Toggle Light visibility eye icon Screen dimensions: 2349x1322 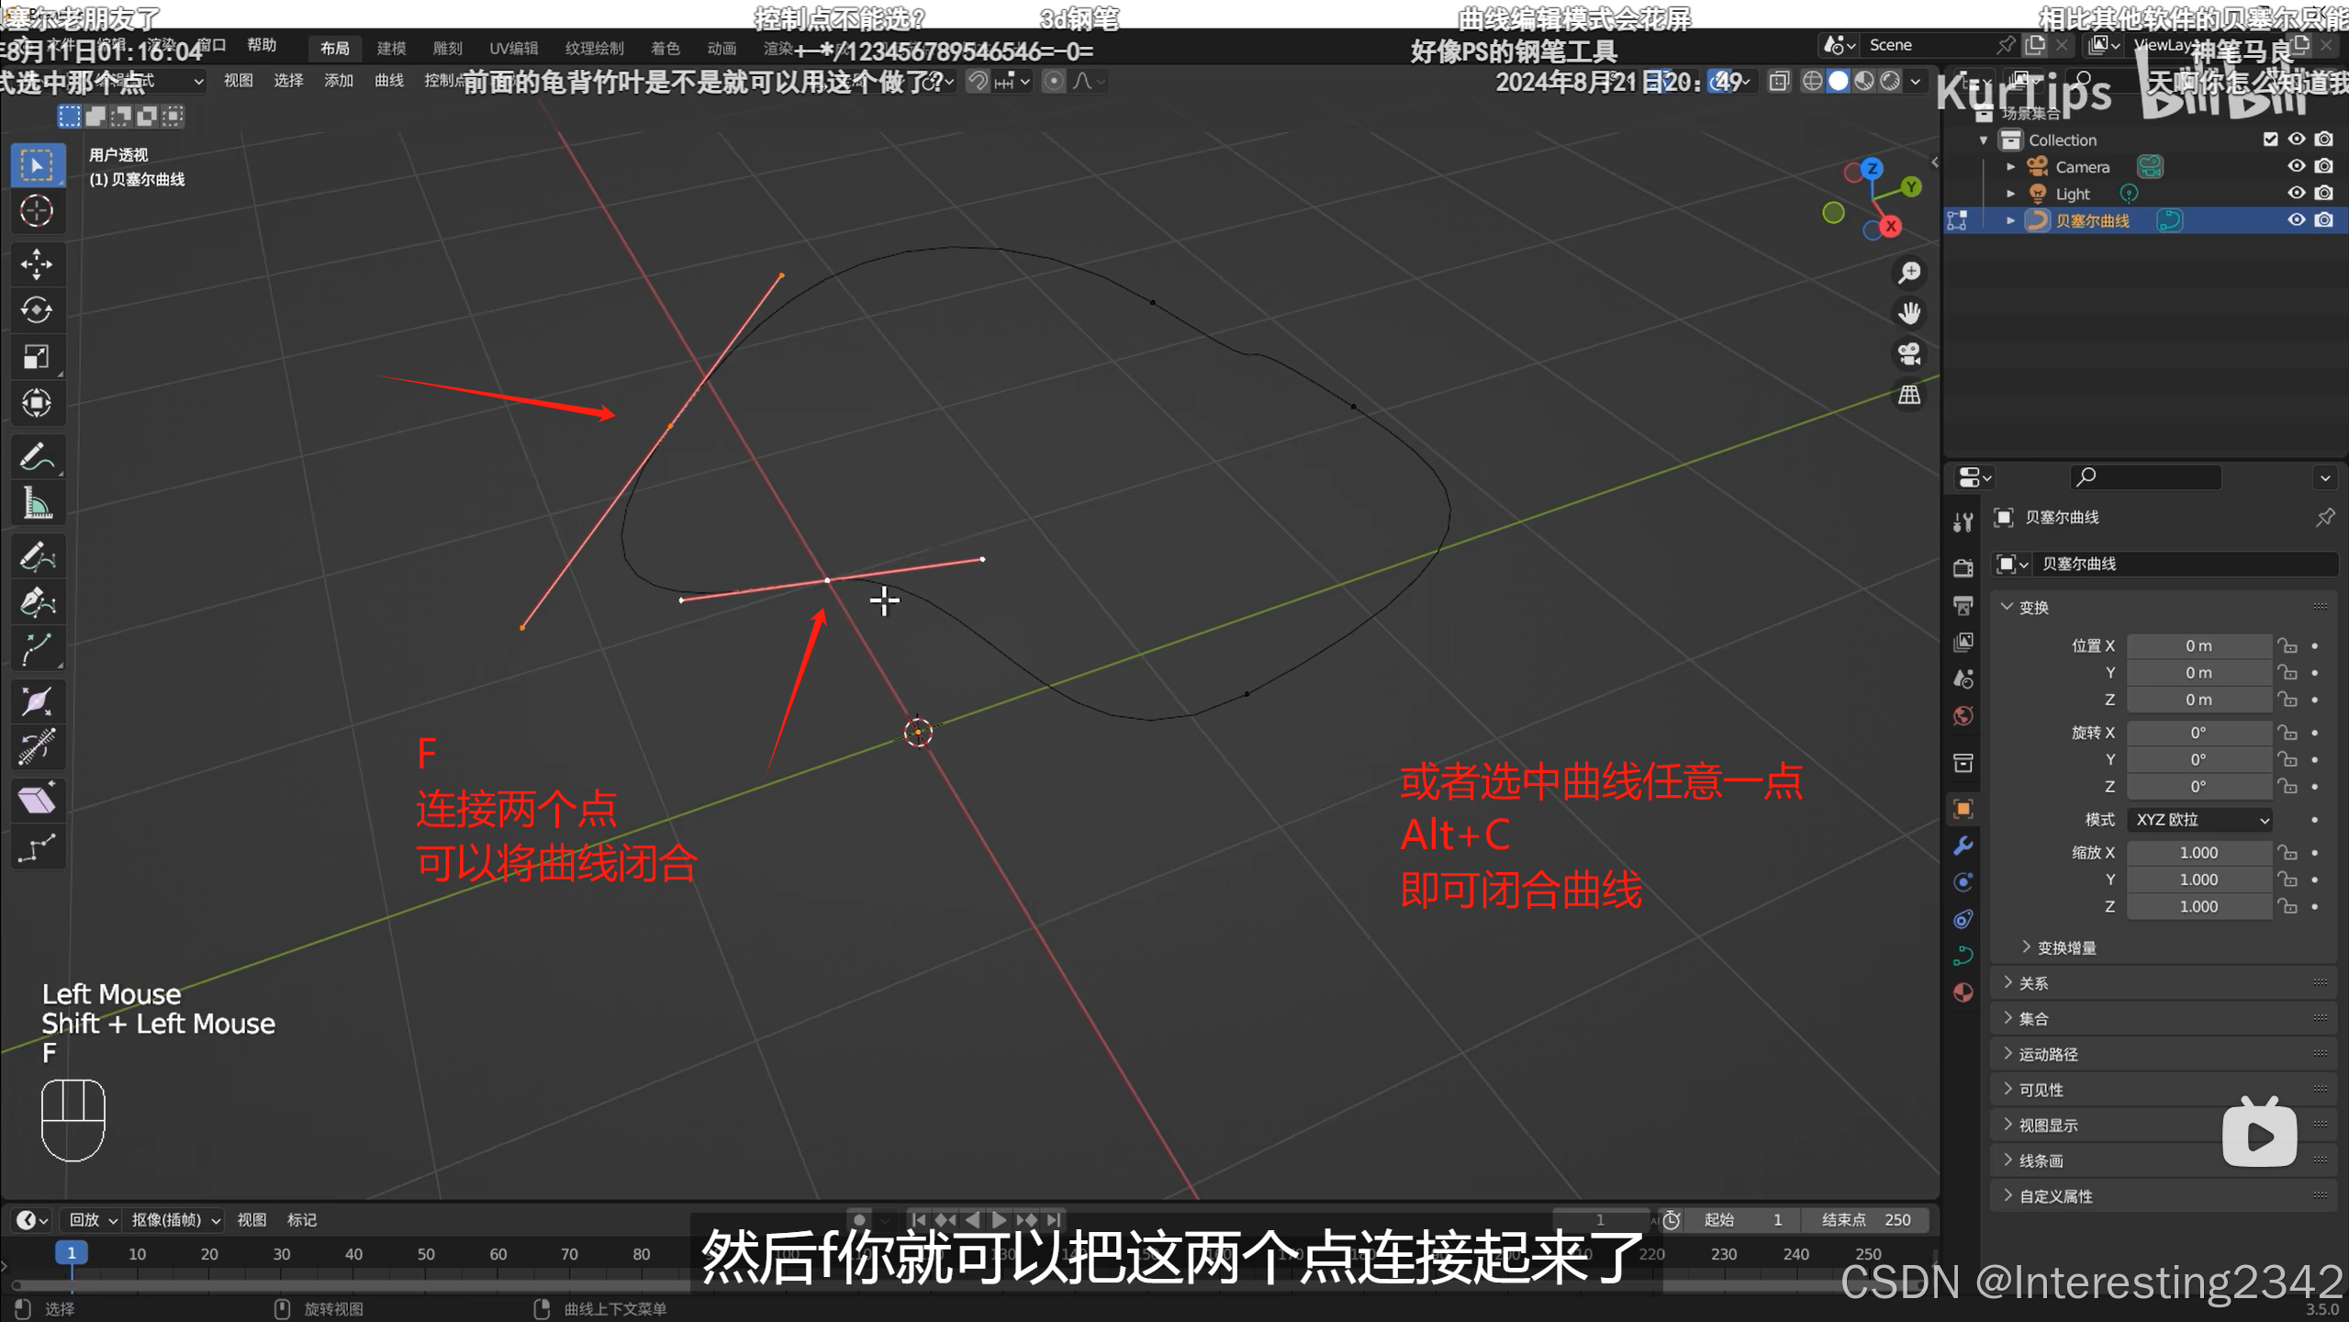(2296, 193)
